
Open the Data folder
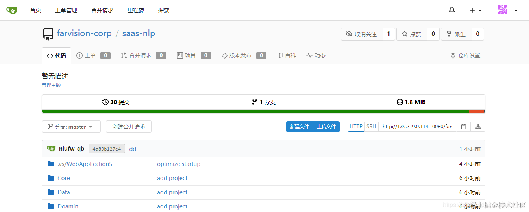[64, 192]
